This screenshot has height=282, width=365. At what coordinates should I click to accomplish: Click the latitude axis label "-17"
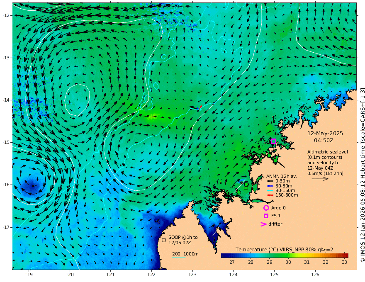point(6,227)
